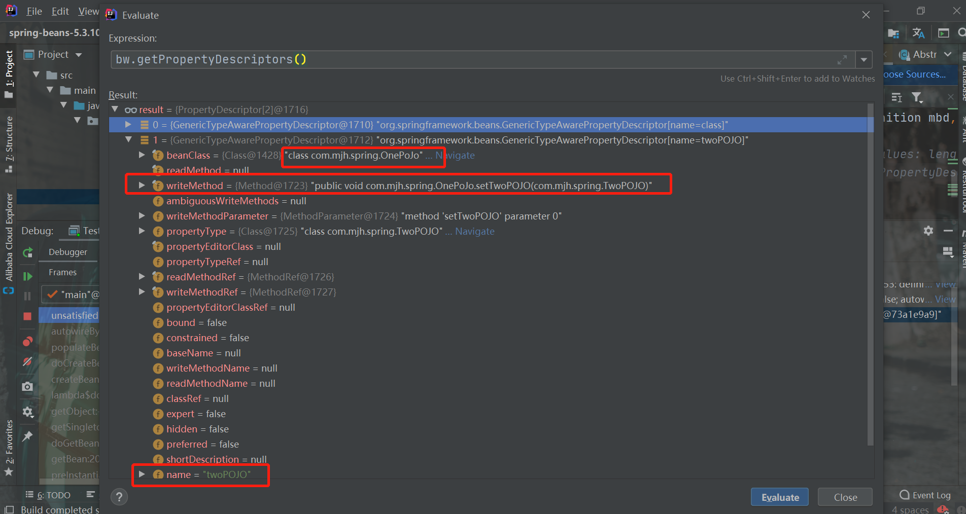Open the 6: TODO tool window
The image size is (966, 514).
coord(48,495)
